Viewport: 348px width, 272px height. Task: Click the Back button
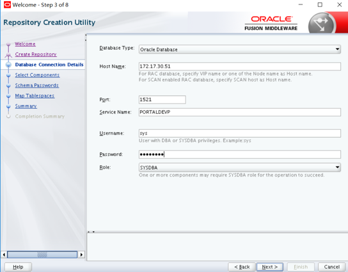click(242, 267)
